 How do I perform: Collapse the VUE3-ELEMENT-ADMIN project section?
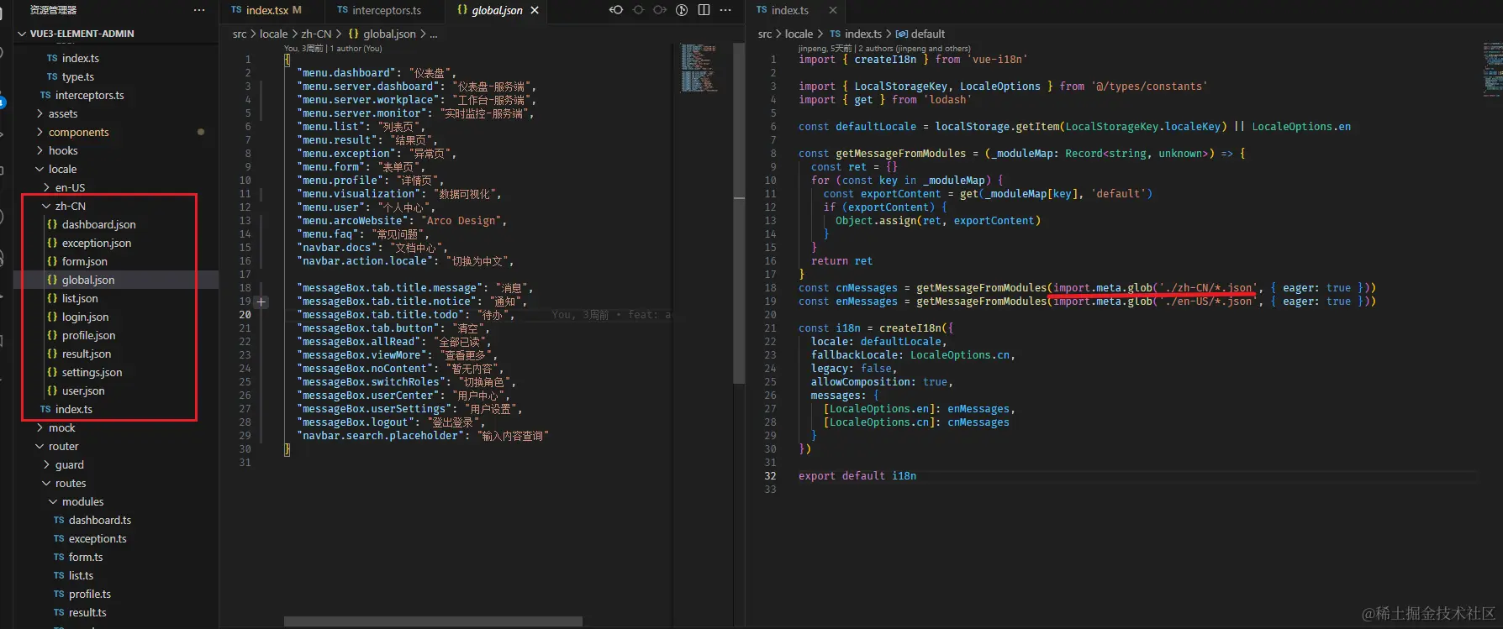click(22, 34)
